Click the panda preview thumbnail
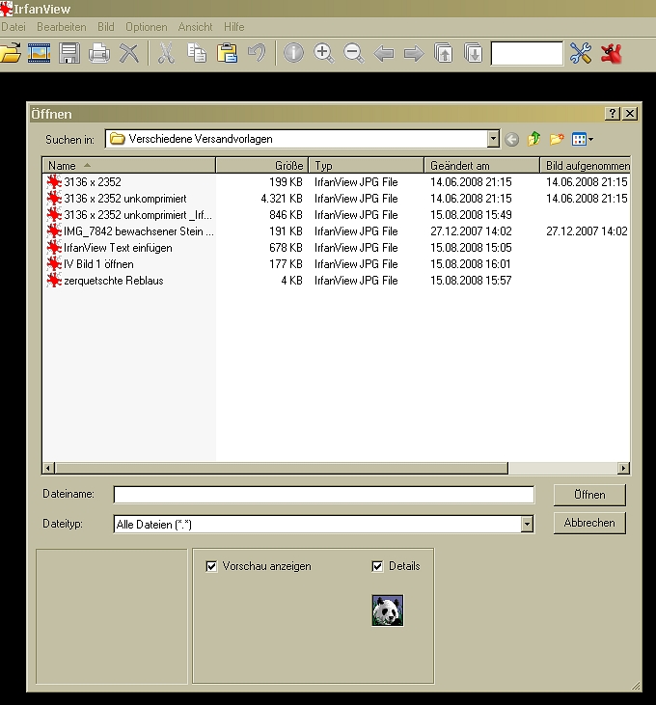This screenshot has height=705, width=656. [388, 610]
